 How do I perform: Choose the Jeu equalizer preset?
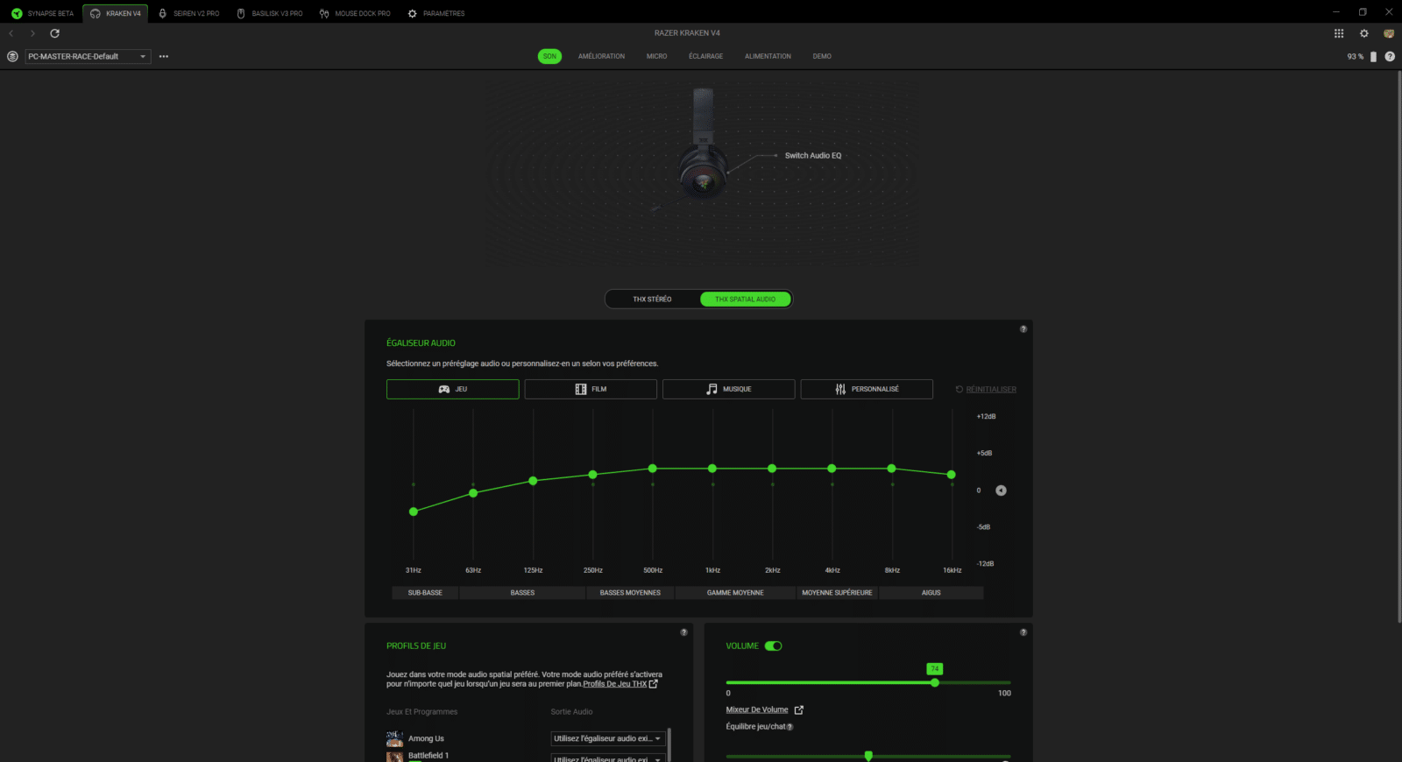pos(452,389)
